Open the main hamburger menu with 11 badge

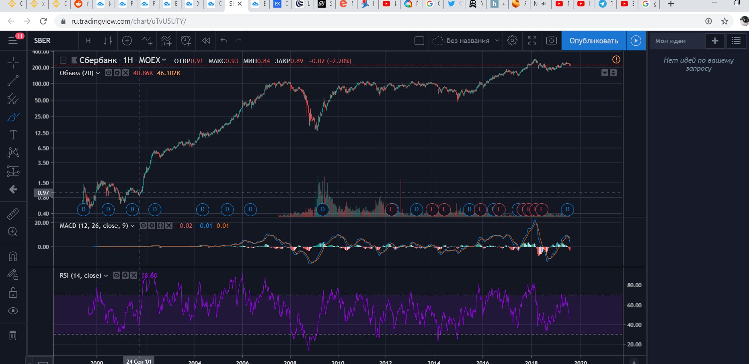tap(13, 41)
